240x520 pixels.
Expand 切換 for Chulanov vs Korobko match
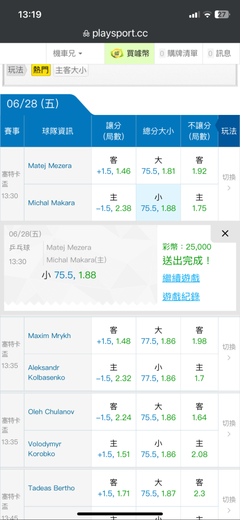tap(229, 429)
